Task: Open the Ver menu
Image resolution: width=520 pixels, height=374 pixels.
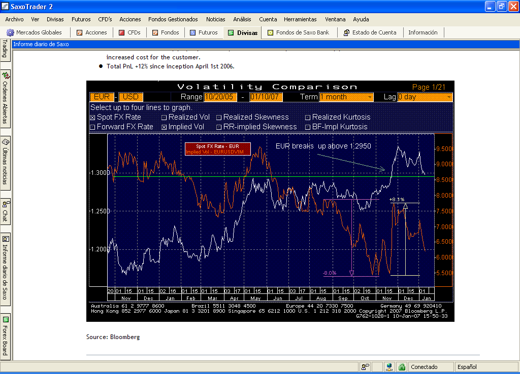Action: [x=35, y=19]
